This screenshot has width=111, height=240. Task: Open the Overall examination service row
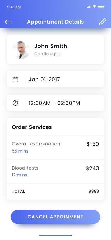56,147
